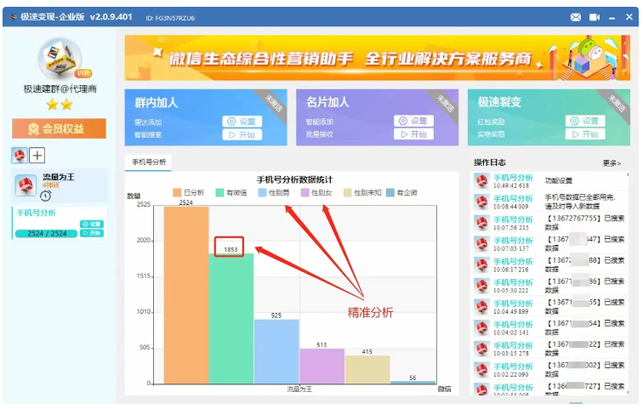The width and height of the screenshot is (643, 409).
Task: Click the video camera icon in title bar
Action: point(595,17)
